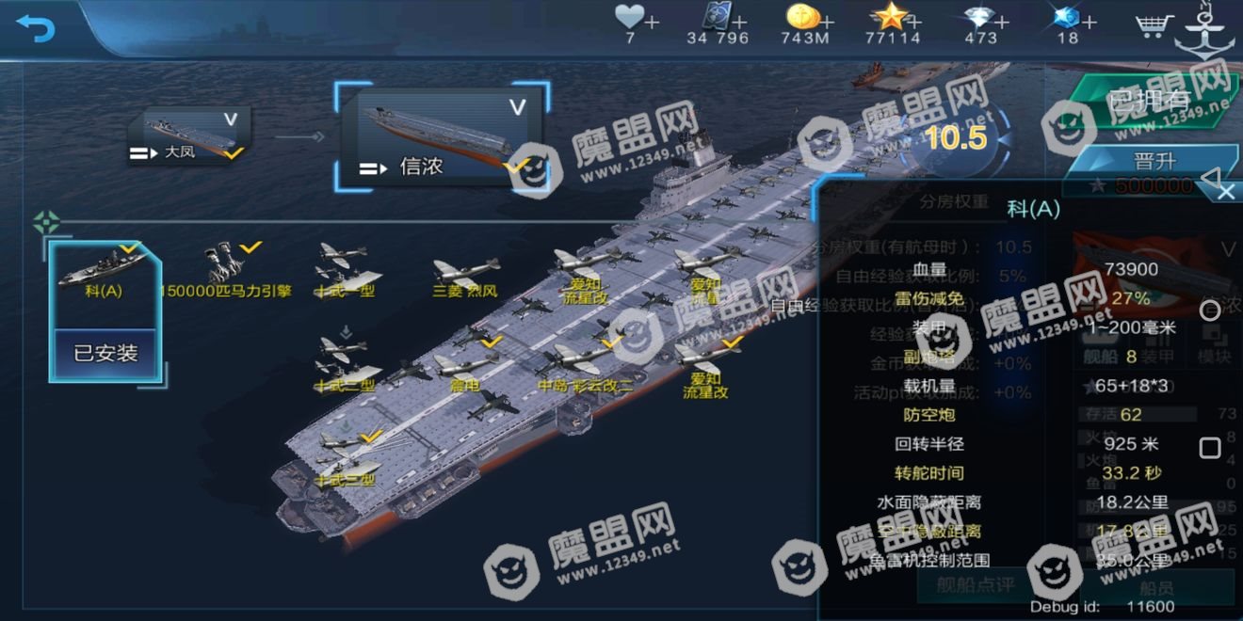Select the 信浓 carrier node
Viewport: 1243px width, 621px height.
442,137
